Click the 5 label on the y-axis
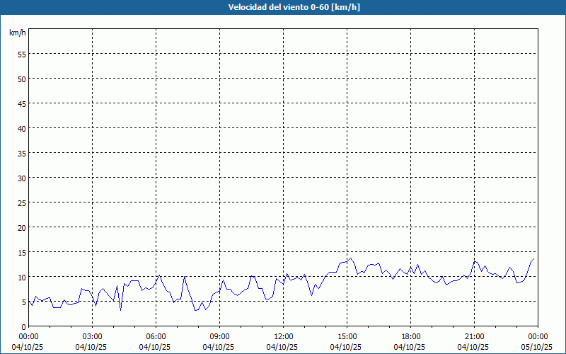This screenshot has height=354, width=566. (23, 302)
